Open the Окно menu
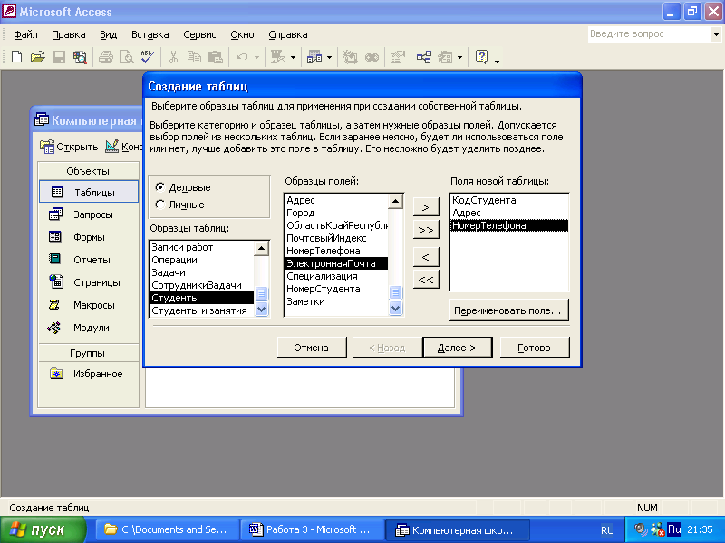Screen dimensions: 725x543 point(242,34)
